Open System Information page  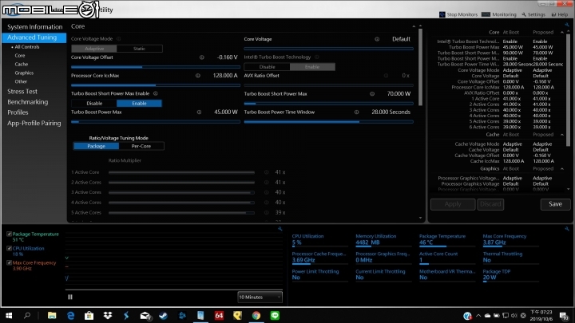point(35,27)
